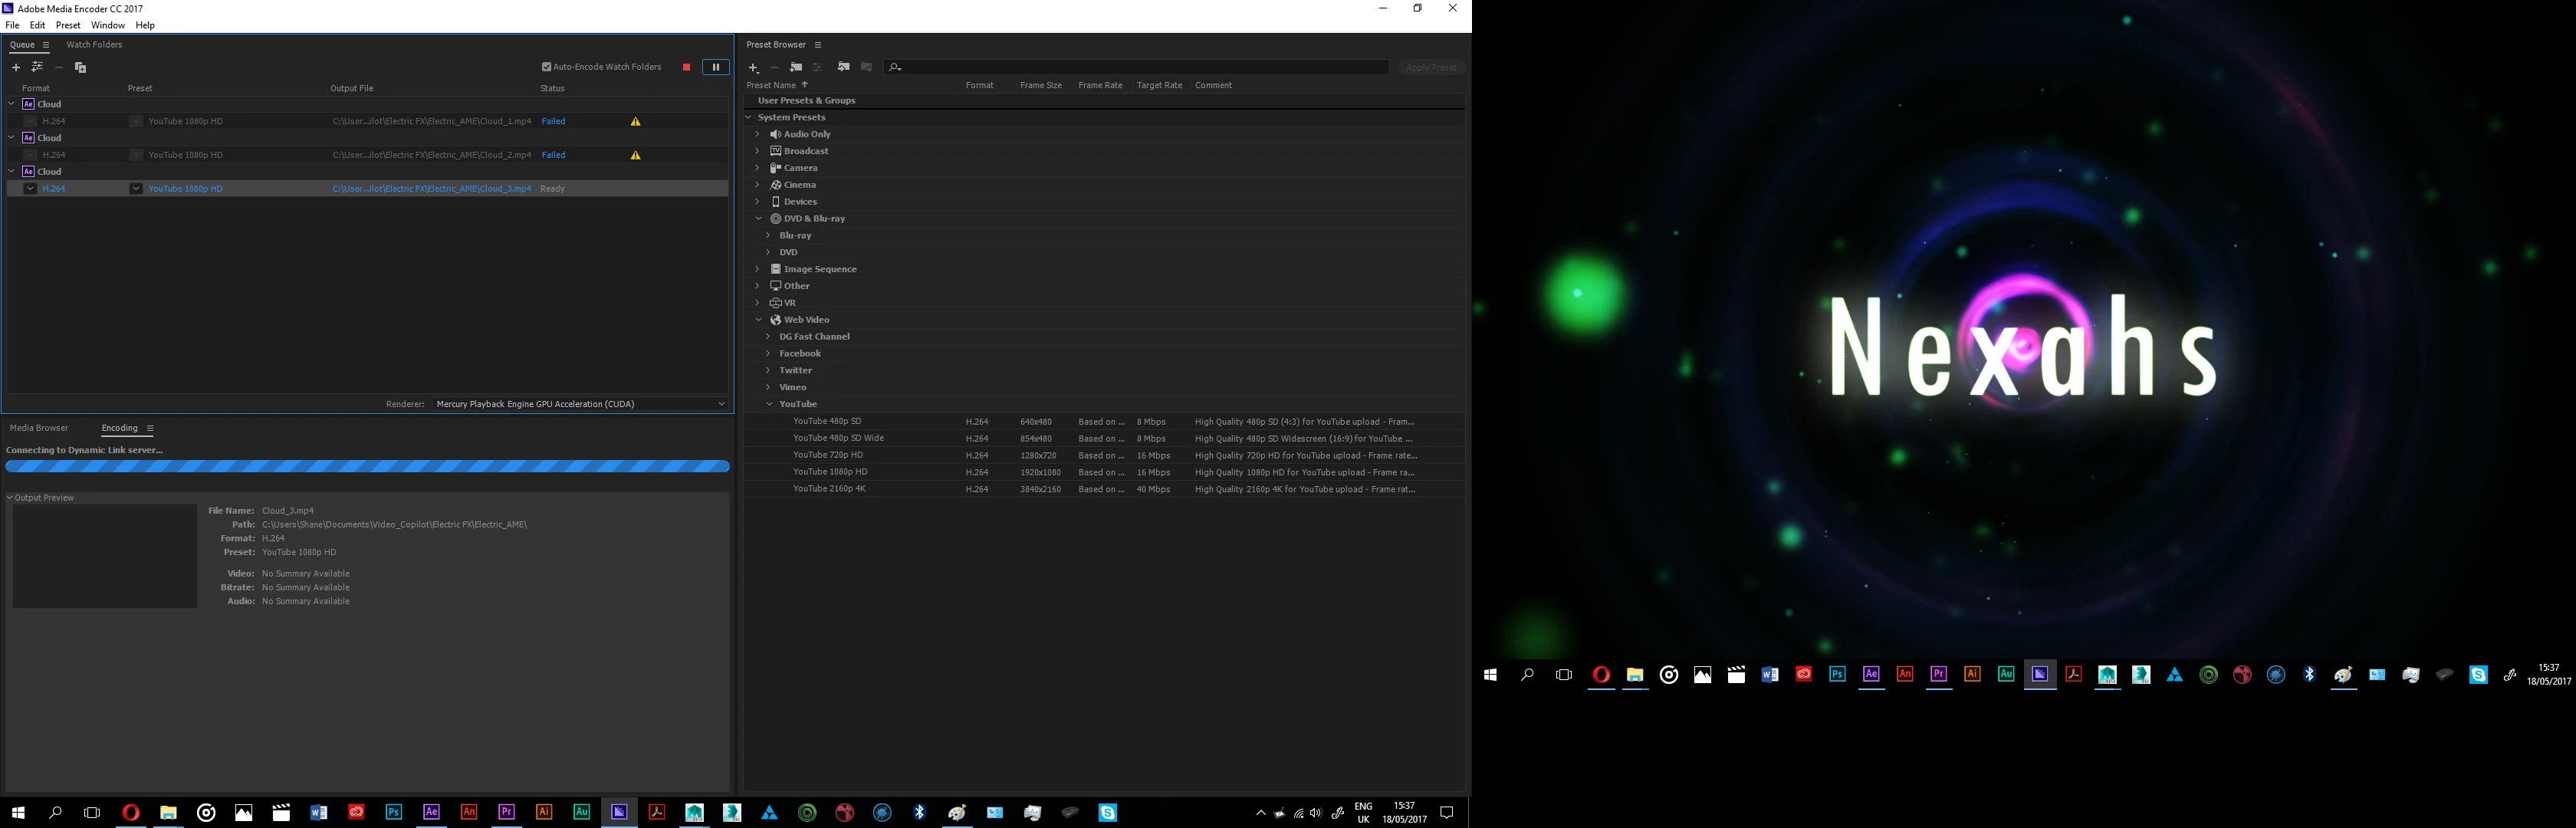This screenshot has height=828, width=2576.
Task: Collapse Output Preview section
Action: [x=10, y=497]
